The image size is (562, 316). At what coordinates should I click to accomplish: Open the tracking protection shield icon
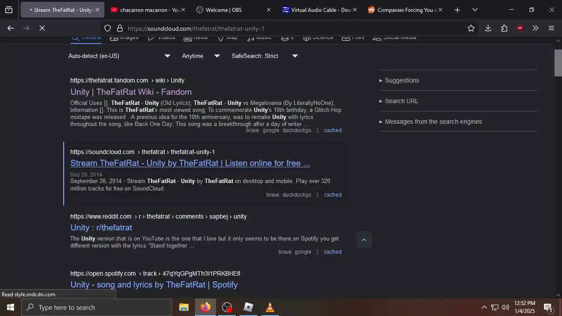(108, 28)
